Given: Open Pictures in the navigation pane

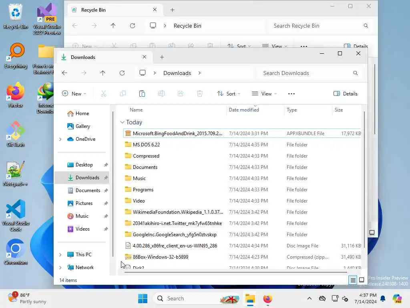Looking at the screenshot, I should click(84, 203).
